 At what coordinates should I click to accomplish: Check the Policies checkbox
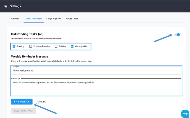tap(56, 46)
